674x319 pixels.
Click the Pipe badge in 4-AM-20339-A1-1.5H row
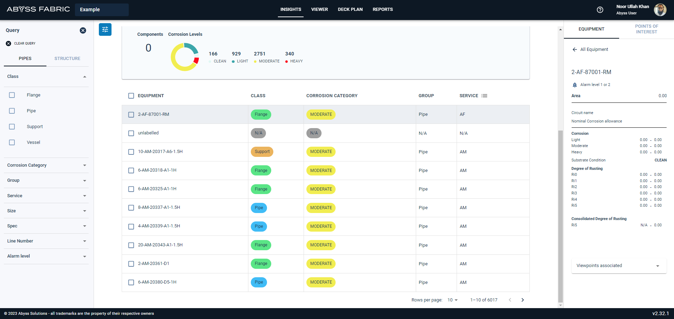click(259, 226)
